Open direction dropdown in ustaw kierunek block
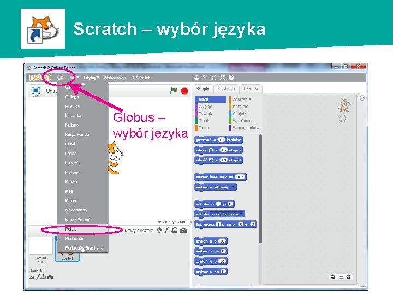Viewport: 393px width, 295px height. coord(242,177)
